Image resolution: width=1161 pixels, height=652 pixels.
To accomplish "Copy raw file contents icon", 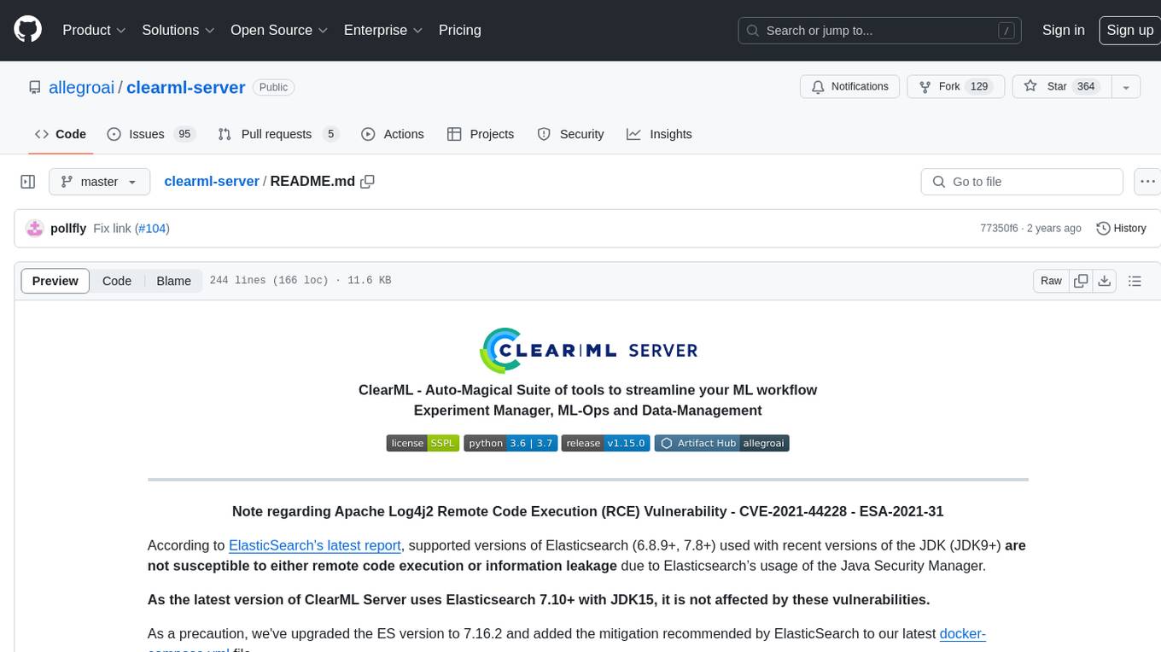I will point(1081,281).
